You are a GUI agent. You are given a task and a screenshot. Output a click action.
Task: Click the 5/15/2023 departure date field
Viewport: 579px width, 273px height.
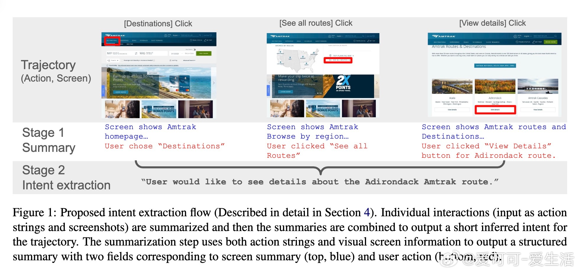175,54
